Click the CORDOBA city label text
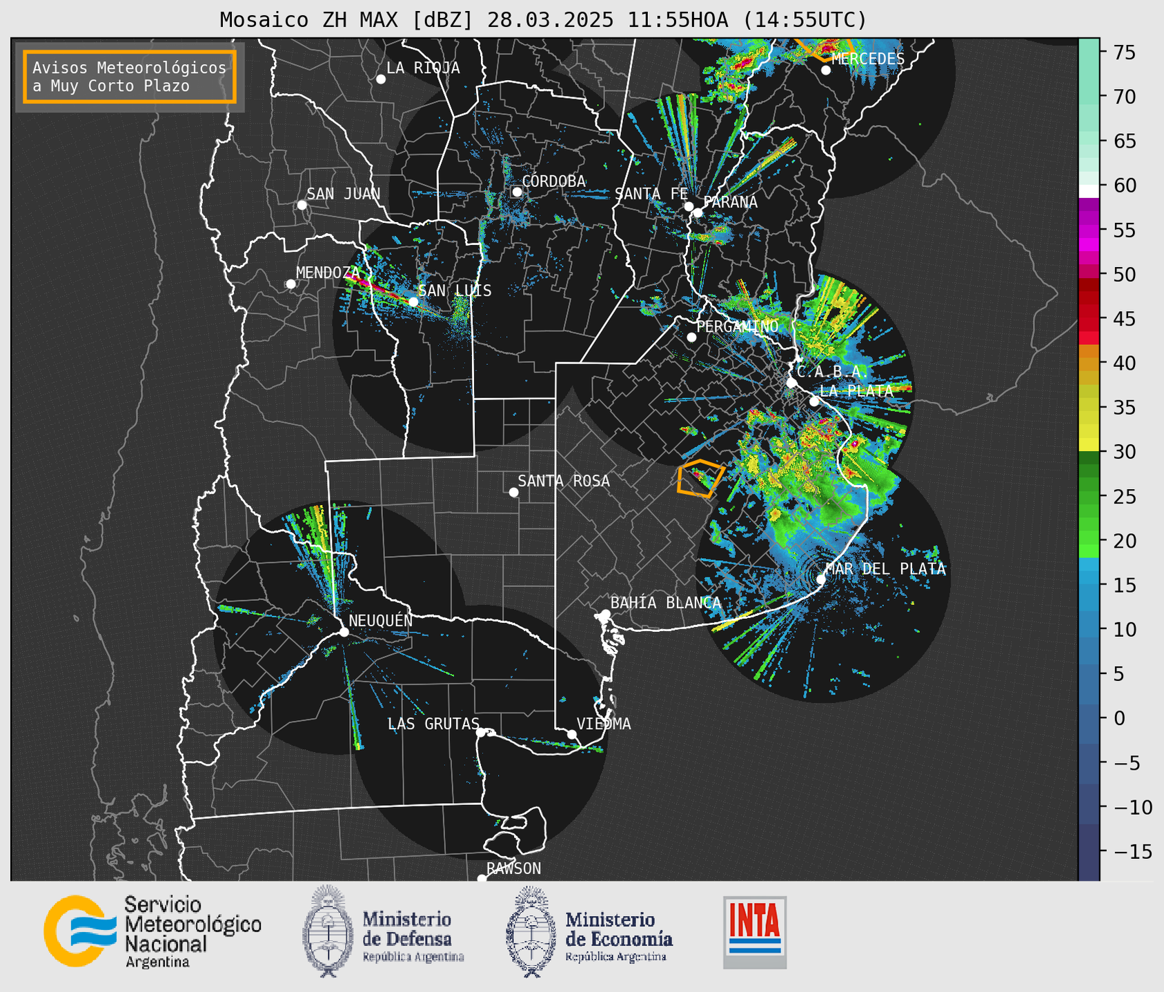The image size is (1164, 992). [x=554, y=181]
